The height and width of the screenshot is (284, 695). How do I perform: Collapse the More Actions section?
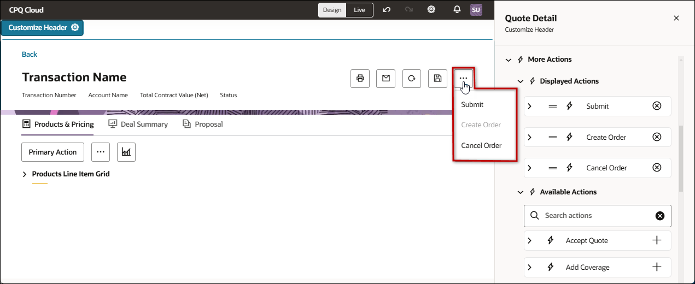[x=508, y=60]
